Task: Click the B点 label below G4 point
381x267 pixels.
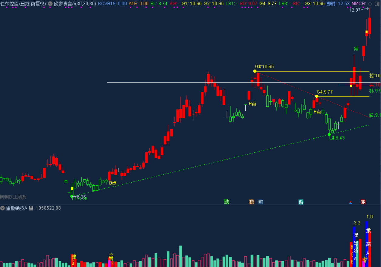Action: pyautogui.click(x=317, y=112)
